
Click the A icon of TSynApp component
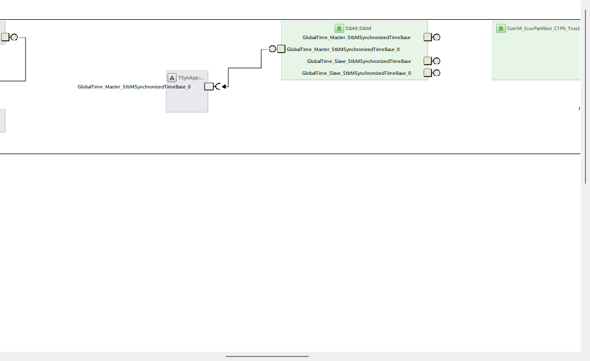[172, 78]
